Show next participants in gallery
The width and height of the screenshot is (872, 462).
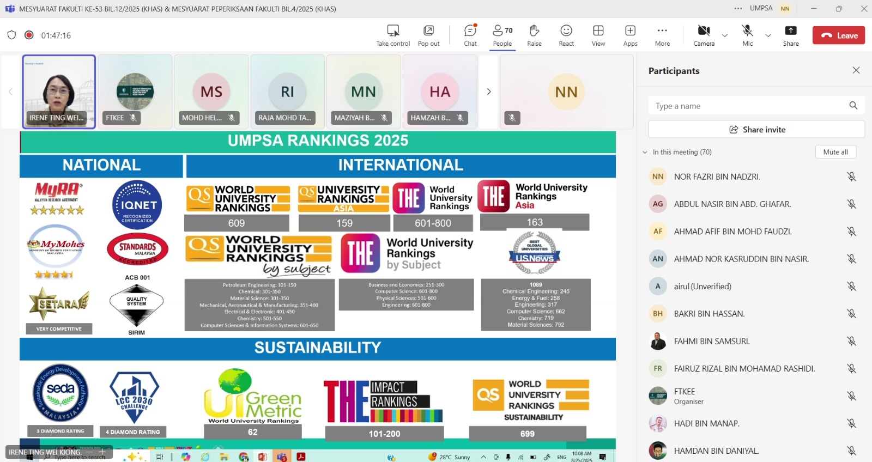pos(488,92)
